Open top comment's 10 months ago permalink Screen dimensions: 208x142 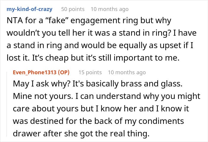click(110, 9)
